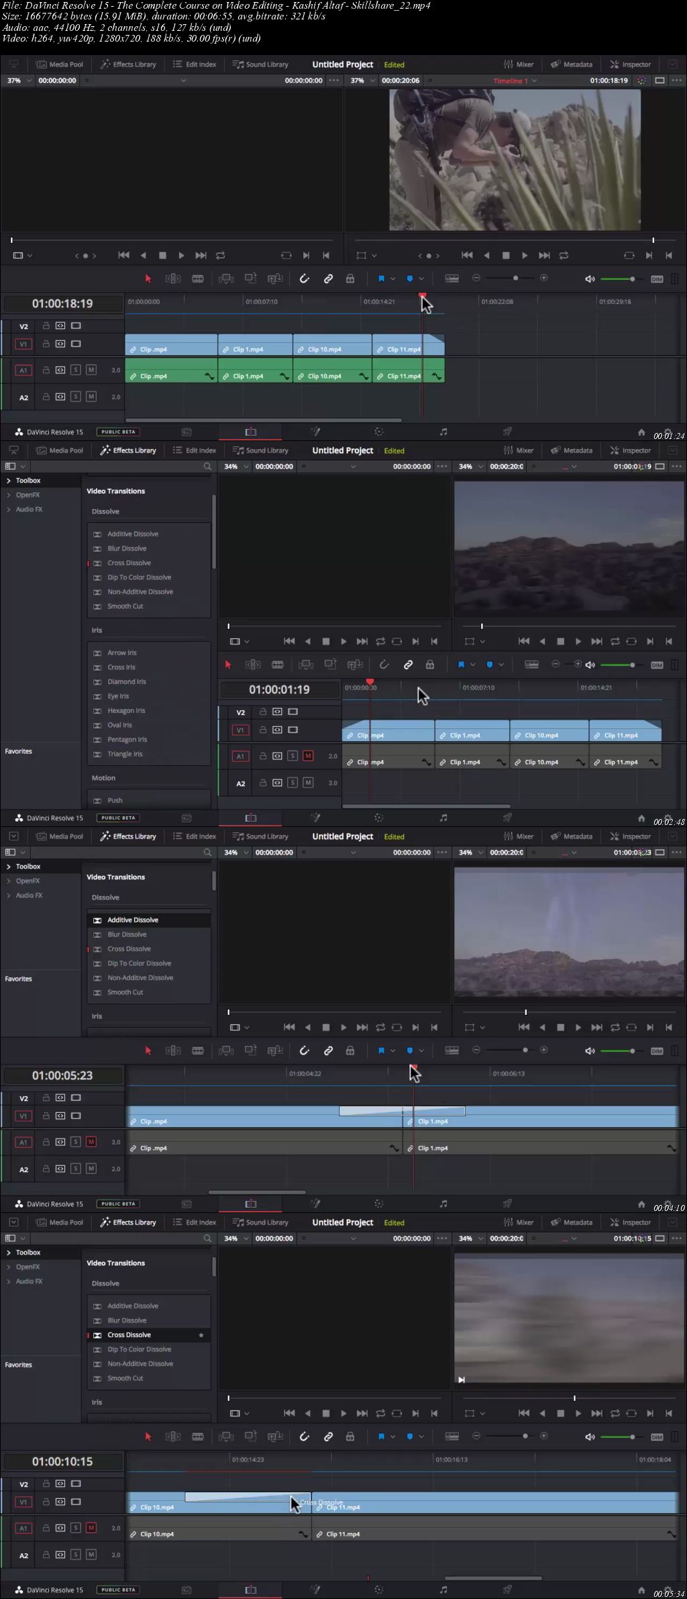The height and width of the screenshot is (1599, 687).
Task: Open timeline view options in top frame toolbar
Action: (452, 279)
